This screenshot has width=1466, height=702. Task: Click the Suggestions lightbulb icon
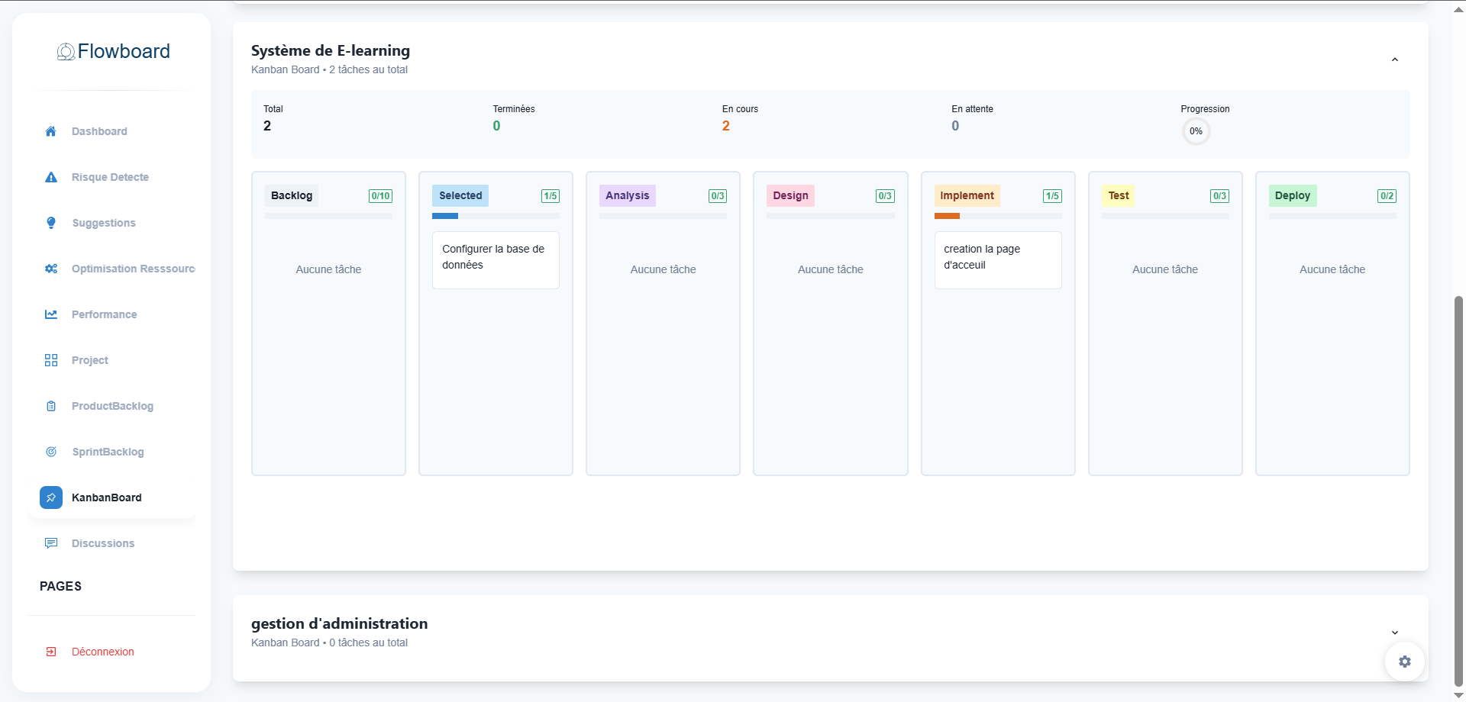click(51, 223)
